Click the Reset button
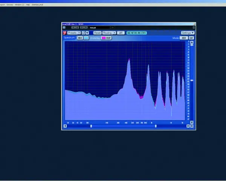 coord(98,33)
